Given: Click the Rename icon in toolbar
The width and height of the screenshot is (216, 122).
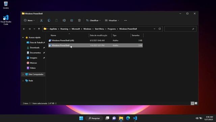Looking at the screenshot, I should coord(64,20).
